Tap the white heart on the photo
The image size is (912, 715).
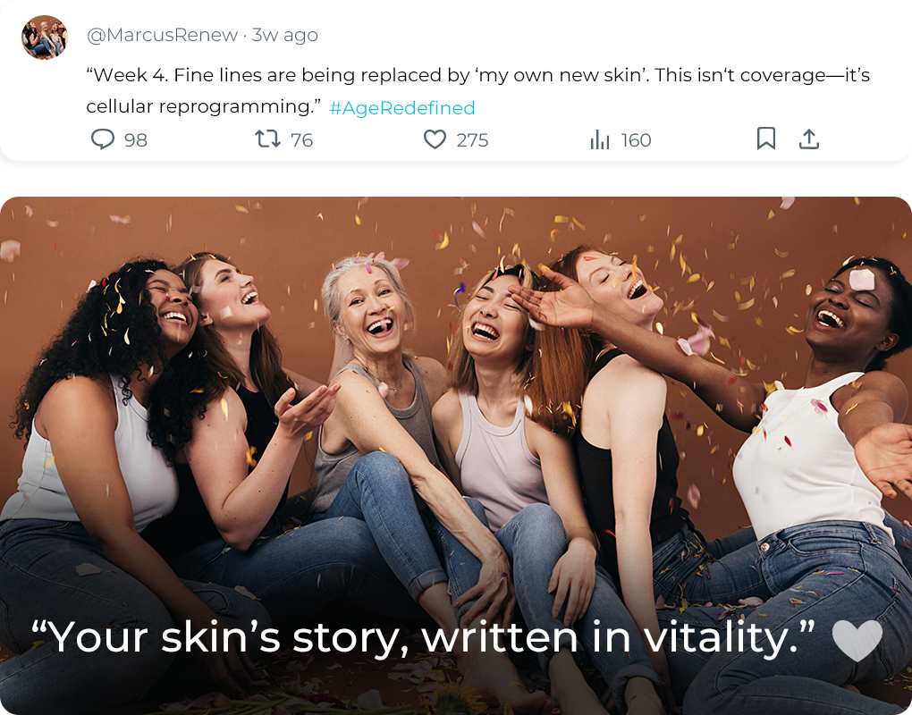(857, 641)
